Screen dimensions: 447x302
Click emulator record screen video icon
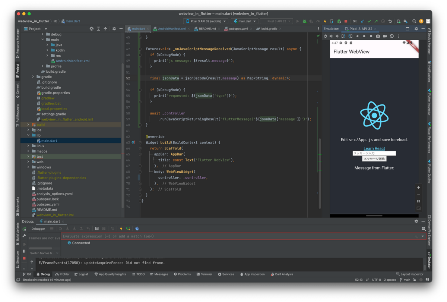pos(385,36)
